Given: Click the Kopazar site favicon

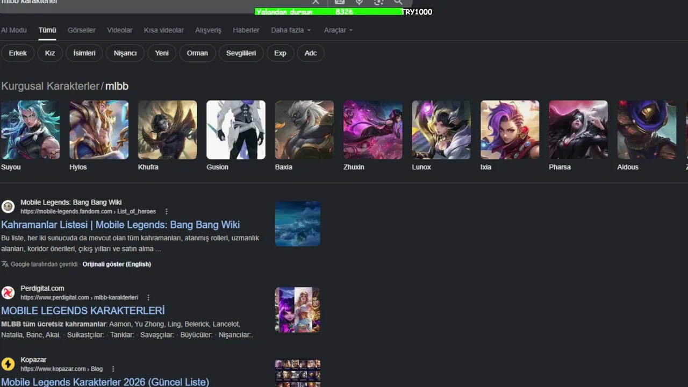Looking at the screenshot, I should click(8, 364).
